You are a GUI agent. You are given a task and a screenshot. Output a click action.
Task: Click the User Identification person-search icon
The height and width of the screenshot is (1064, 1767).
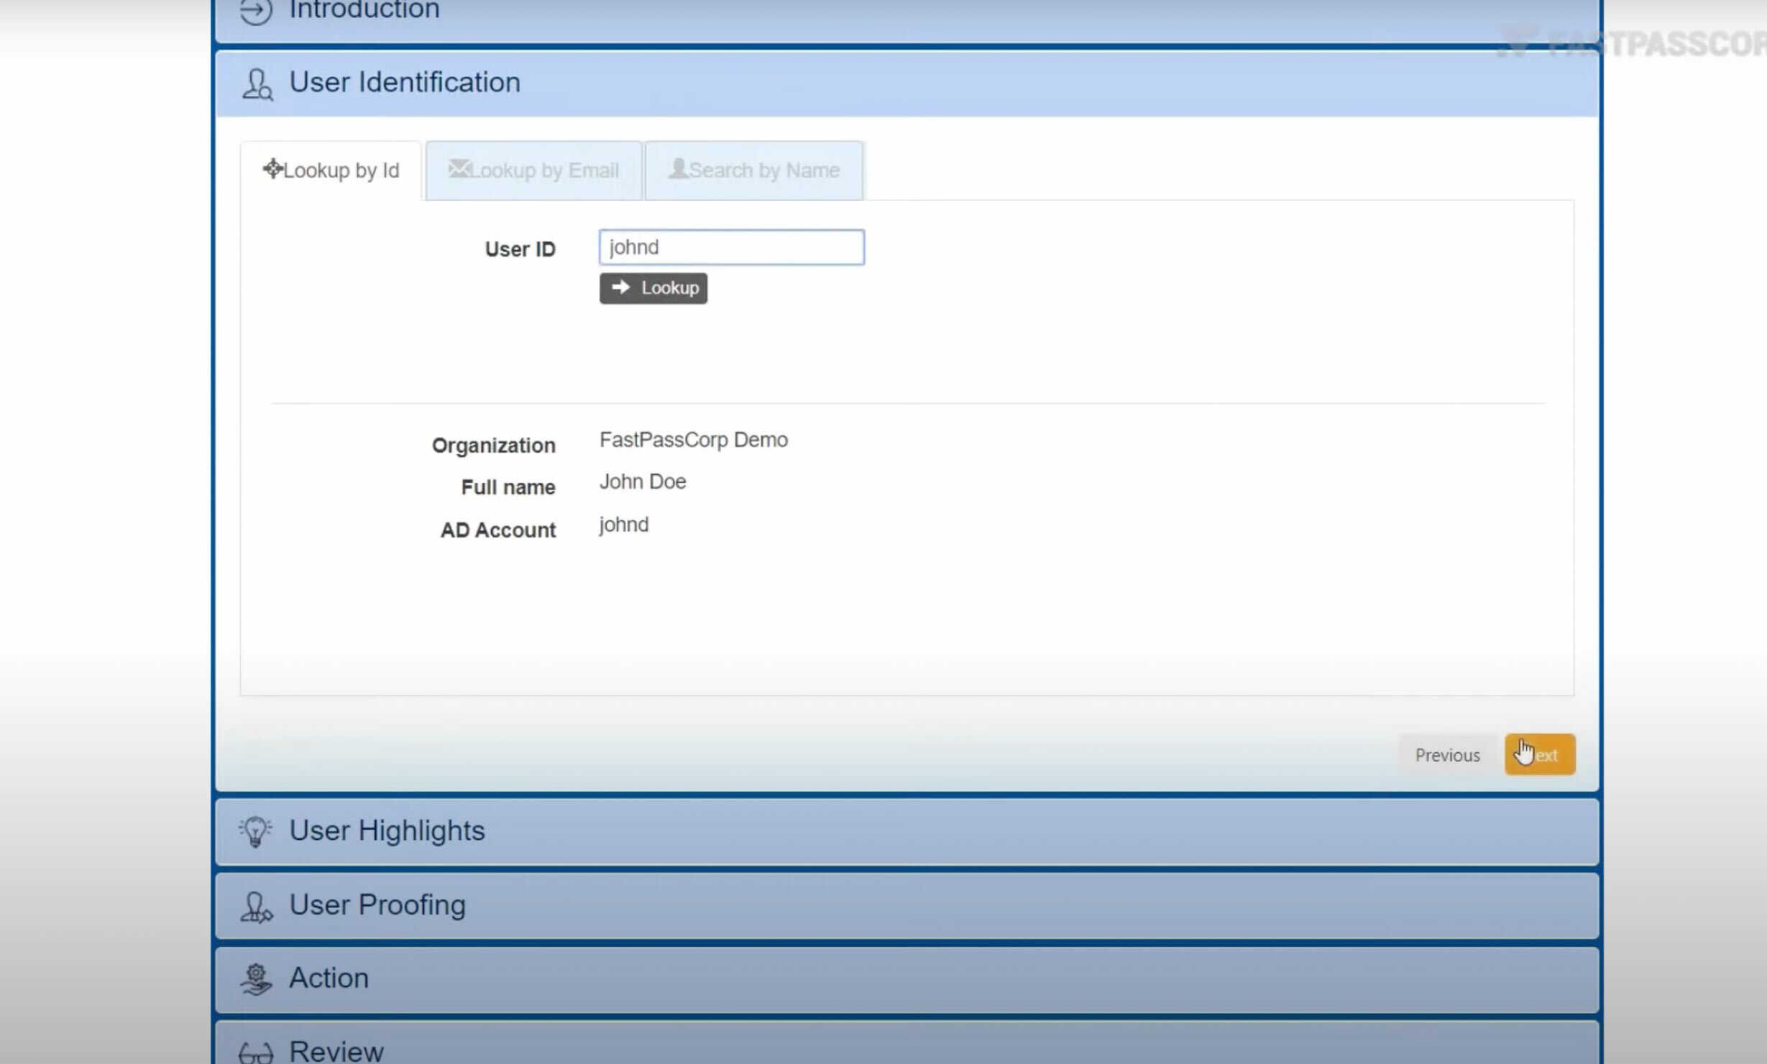(x=257, y=84)
